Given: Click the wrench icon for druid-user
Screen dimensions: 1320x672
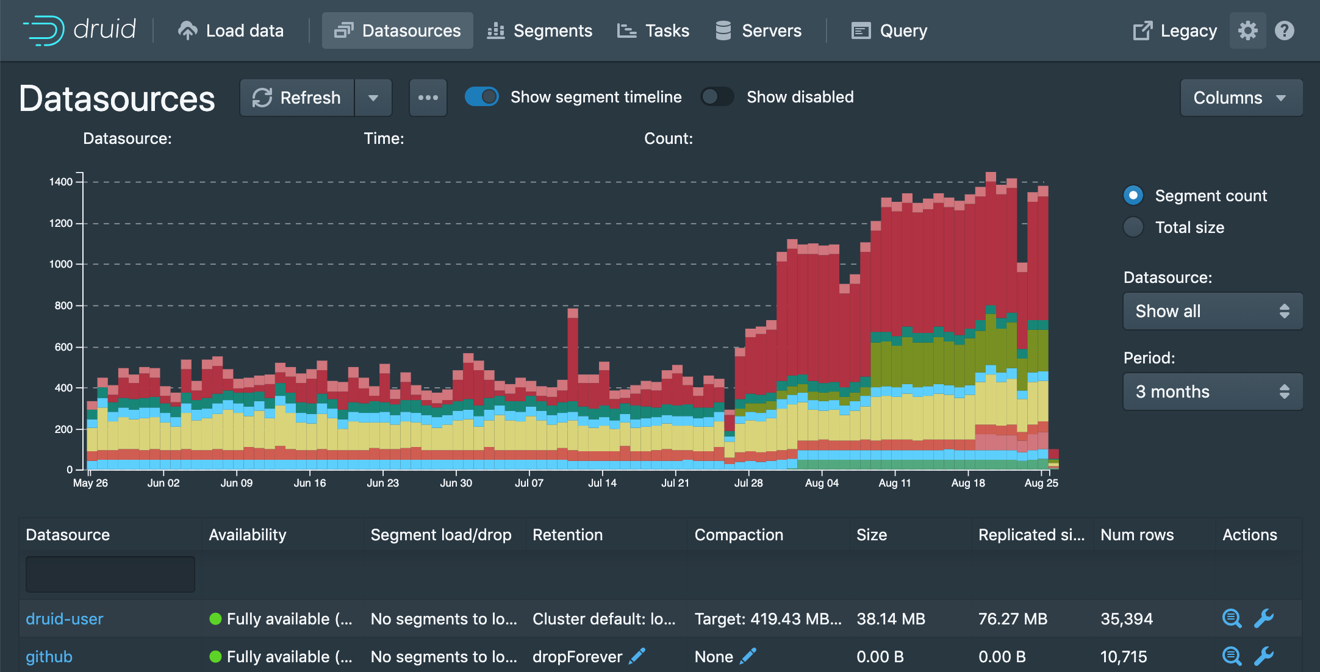Looking at the screenshot, I should (x=1264, y=618).
